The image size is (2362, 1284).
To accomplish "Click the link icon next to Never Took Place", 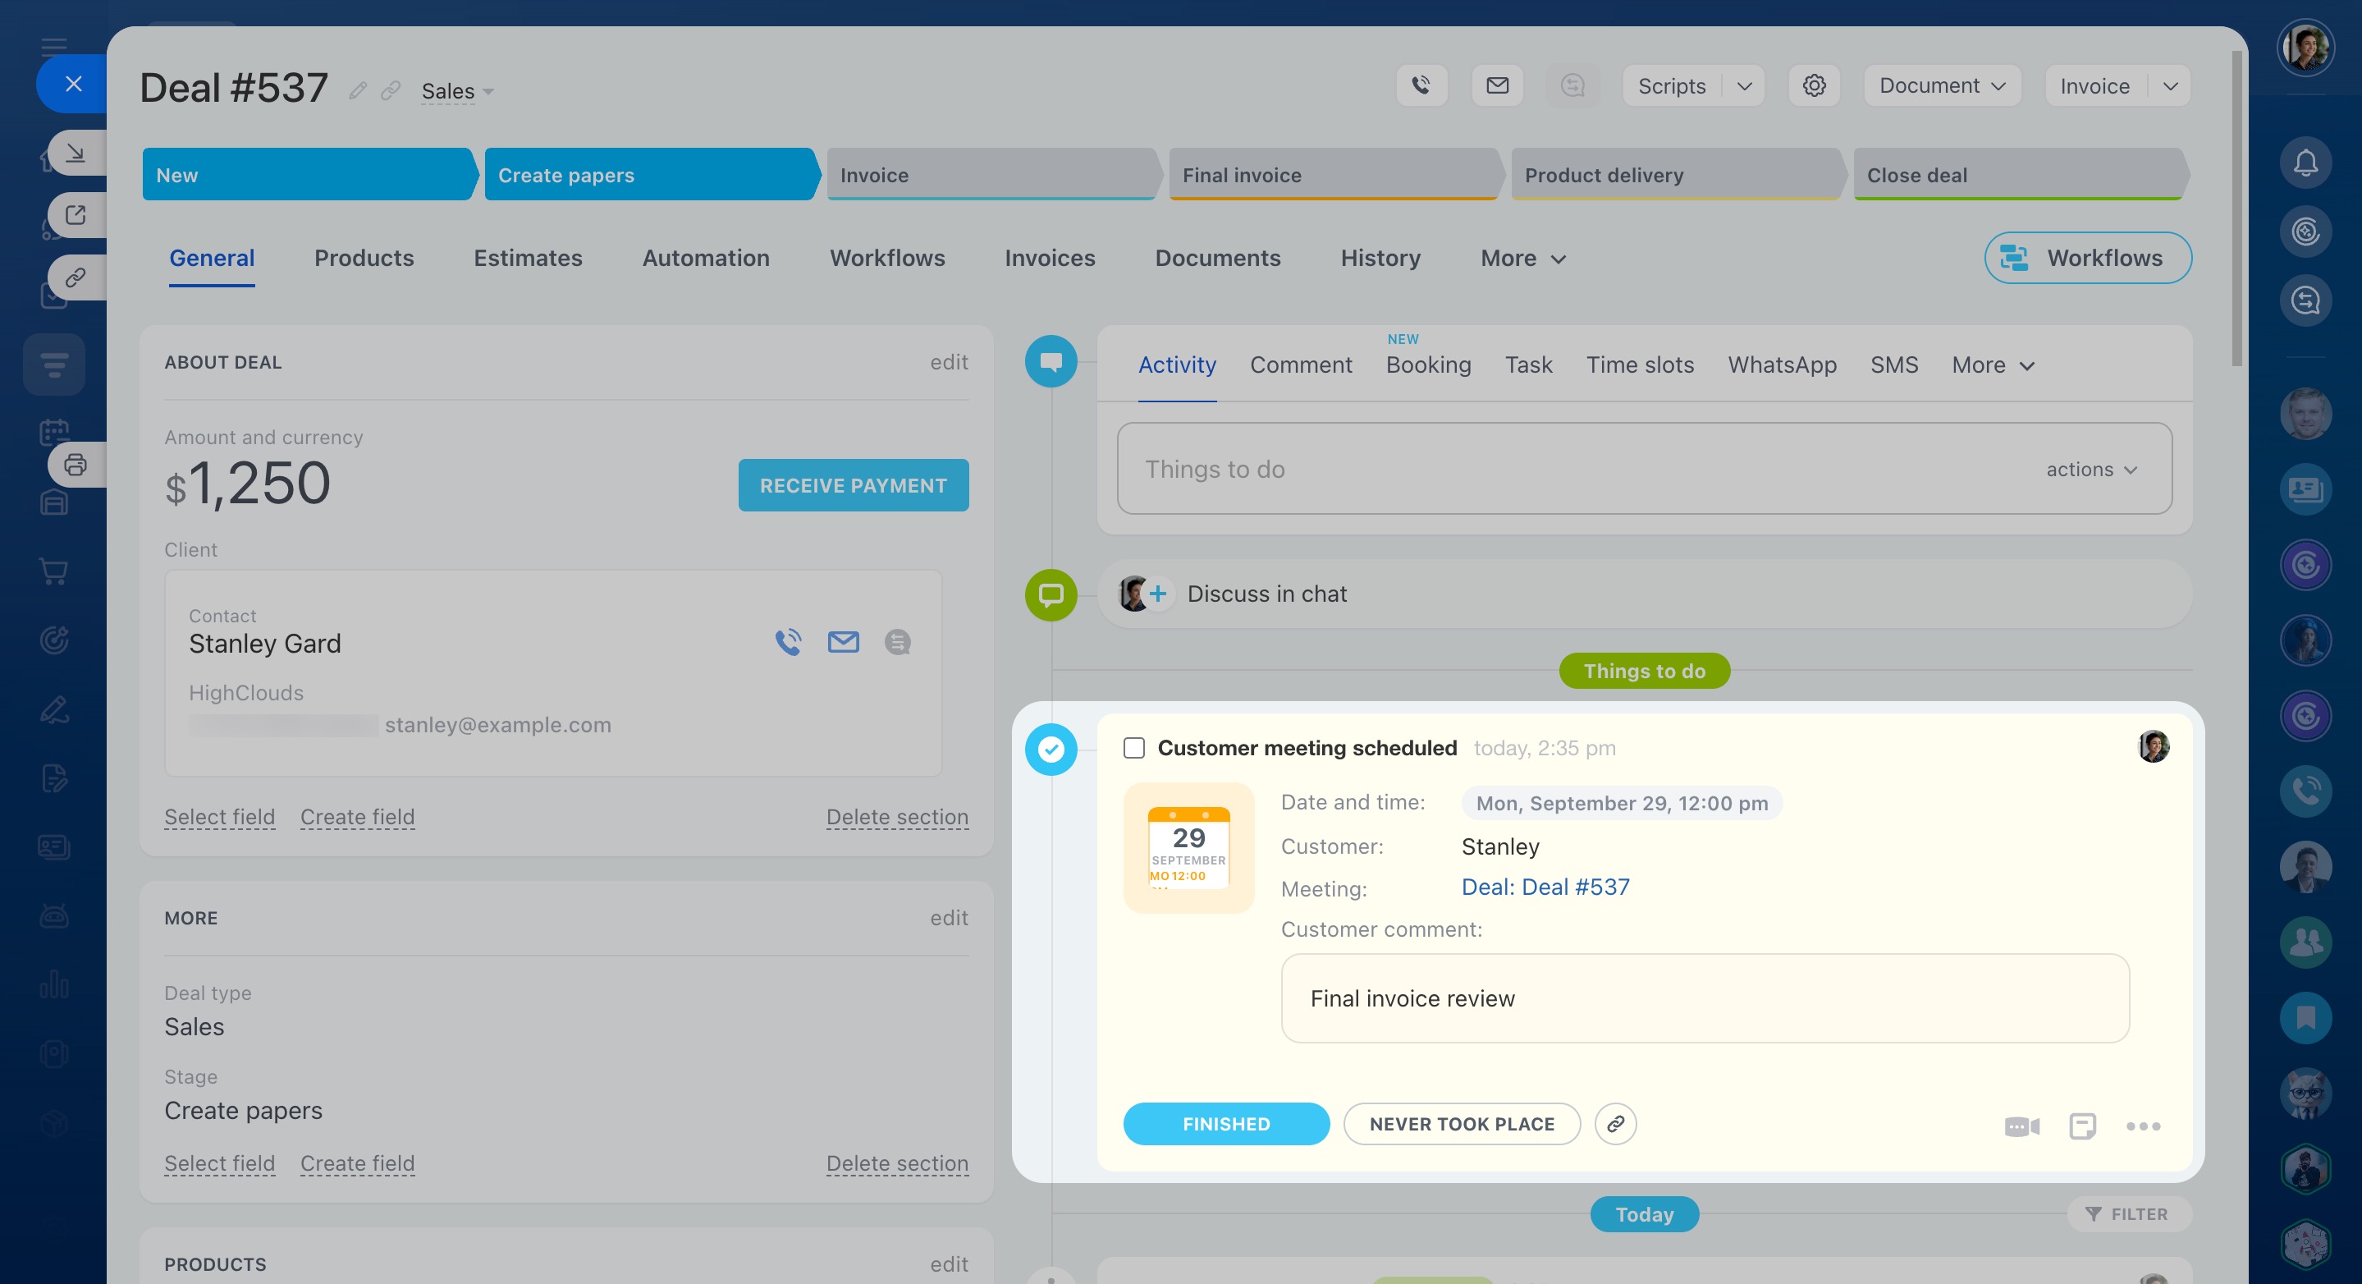I will (1614, 1125).
